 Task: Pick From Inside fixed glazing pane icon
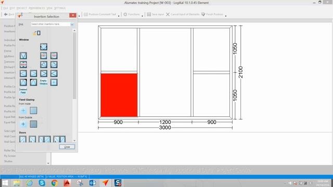pyautogui.click(x=33, y=111)
